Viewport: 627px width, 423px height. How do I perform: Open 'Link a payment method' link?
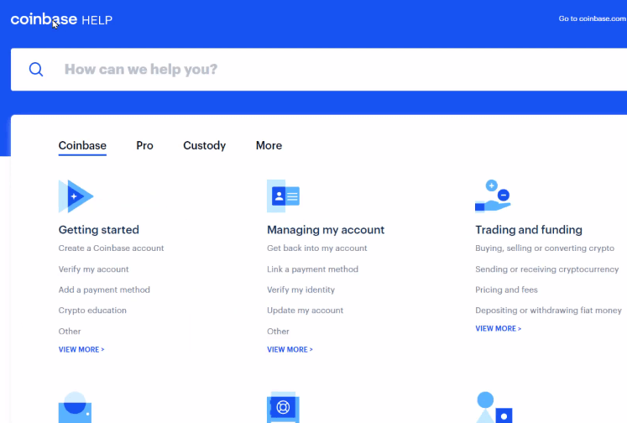tap(313, 269)
